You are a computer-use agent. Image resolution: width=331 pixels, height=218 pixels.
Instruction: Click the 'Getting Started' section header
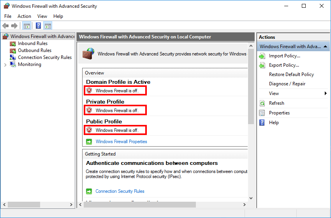pyautogui.click(x=100, y=154)
